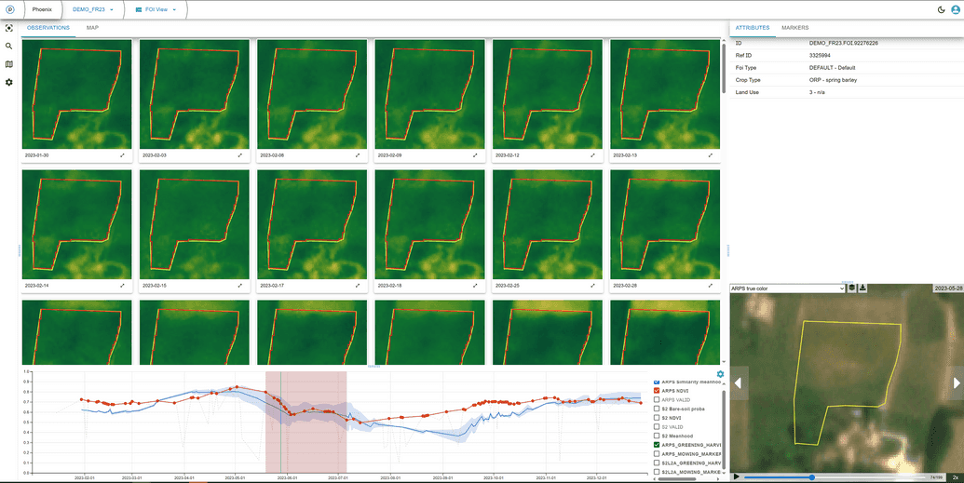964x483 pixels.
Task: Open chart settings gear above the legend
Action: coord(720,374)
